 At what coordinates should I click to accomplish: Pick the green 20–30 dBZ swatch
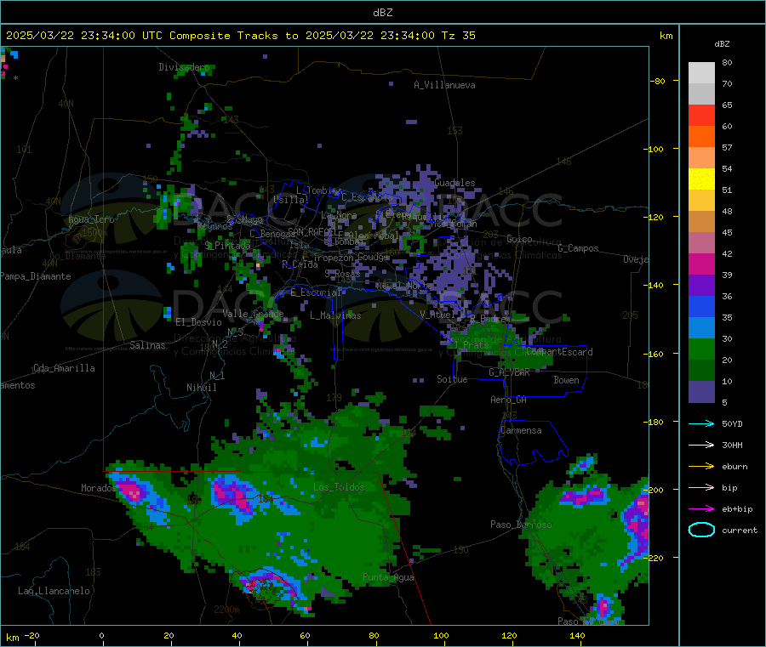701,349
